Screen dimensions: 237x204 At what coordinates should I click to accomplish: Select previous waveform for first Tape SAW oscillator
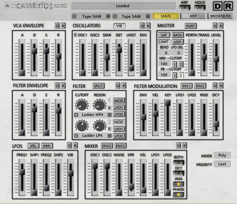74,16
